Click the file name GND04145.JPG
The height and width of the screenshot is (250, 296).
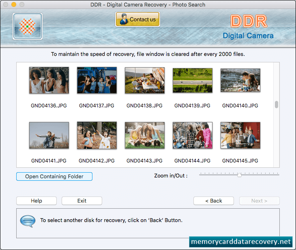240,161
